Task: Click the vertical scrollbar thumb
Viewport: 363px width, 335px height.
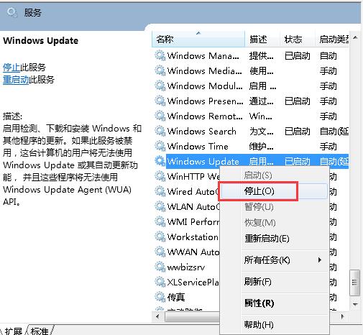Action: point(355,283)
